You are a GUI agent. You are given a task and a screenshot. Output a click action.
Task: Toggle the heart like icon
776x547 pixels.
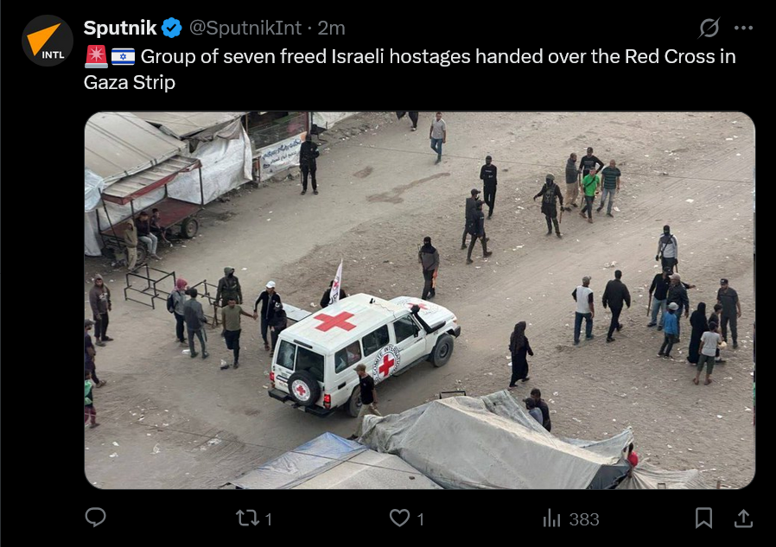click(x=399, y=518)
